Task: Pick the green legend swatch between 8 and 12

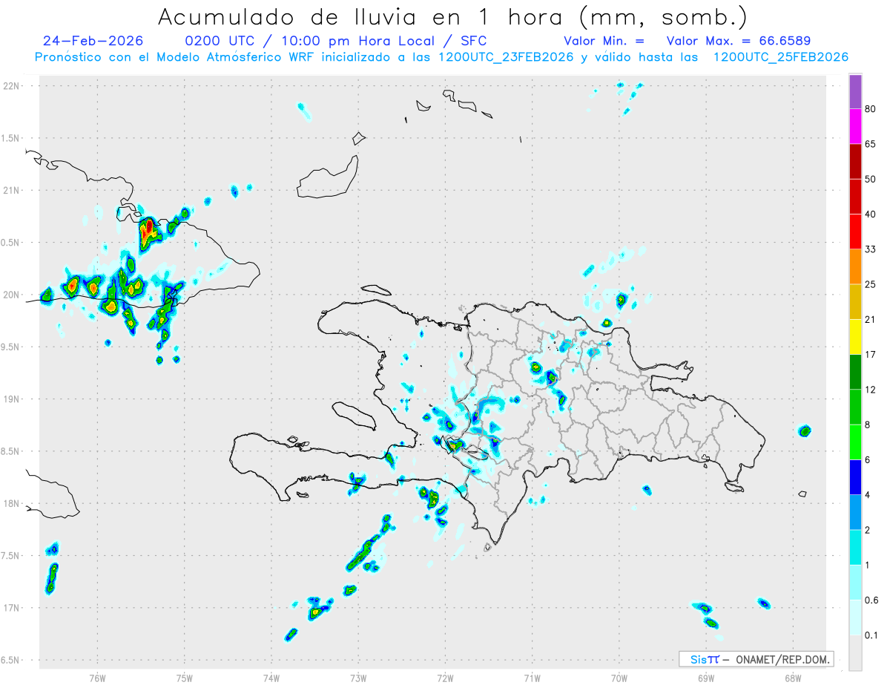Action: pos(855,407)
